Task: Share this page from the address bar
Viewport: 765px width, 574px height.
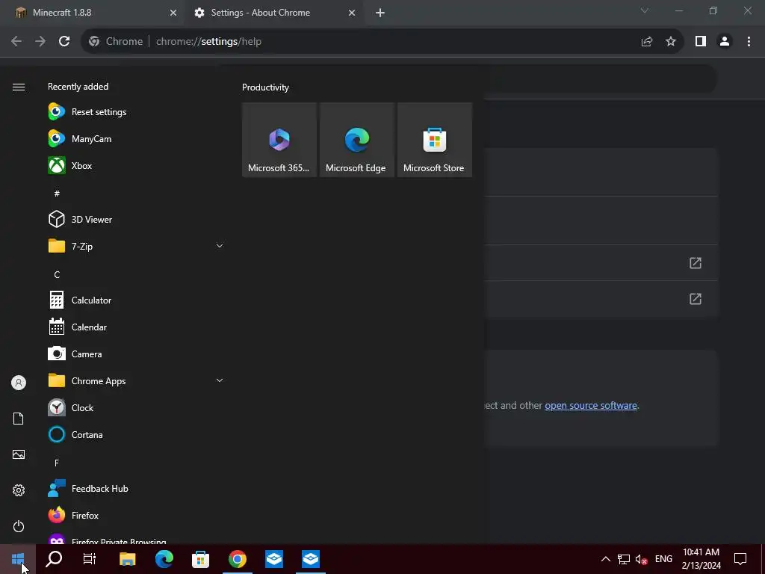Action: click(647, 42)
